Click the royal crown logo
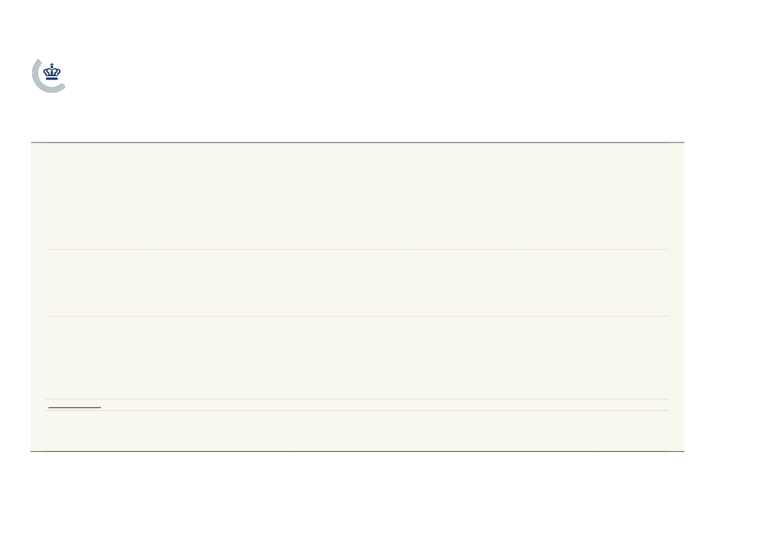 point(52,72)
